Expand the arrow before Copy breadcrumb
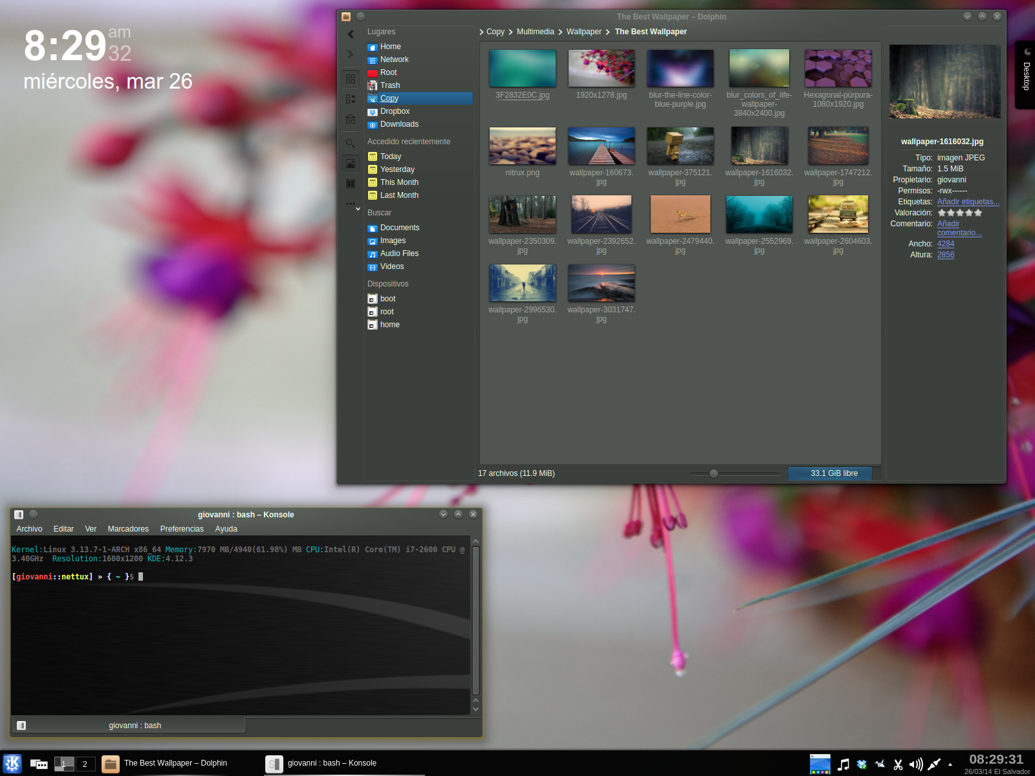1035x776 pixels. 481,32
